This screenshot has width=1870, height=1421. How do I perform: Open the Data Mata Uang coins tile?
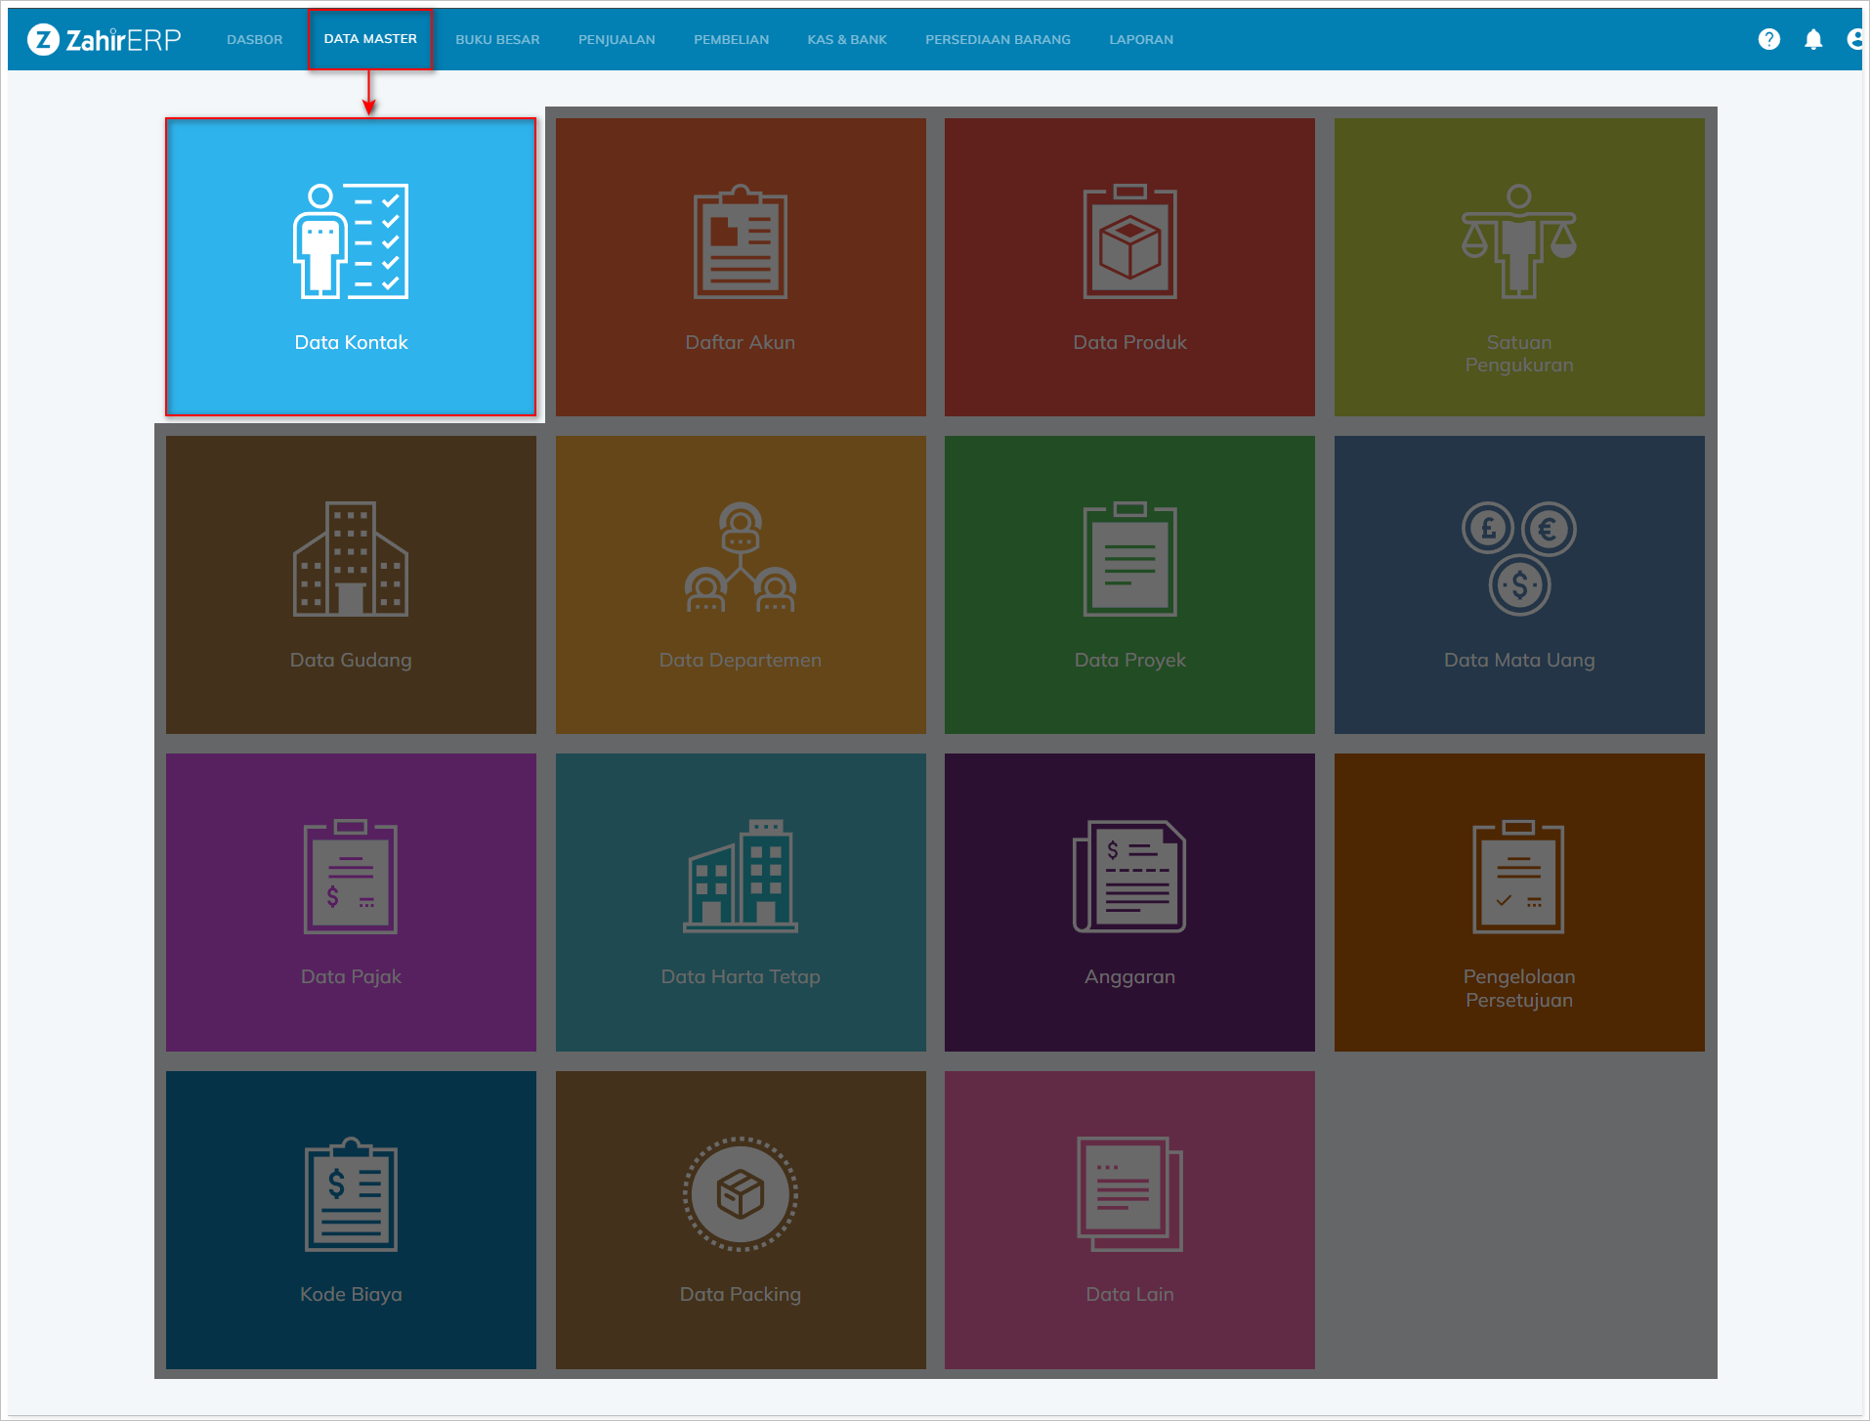click(x=1518, y=584)
